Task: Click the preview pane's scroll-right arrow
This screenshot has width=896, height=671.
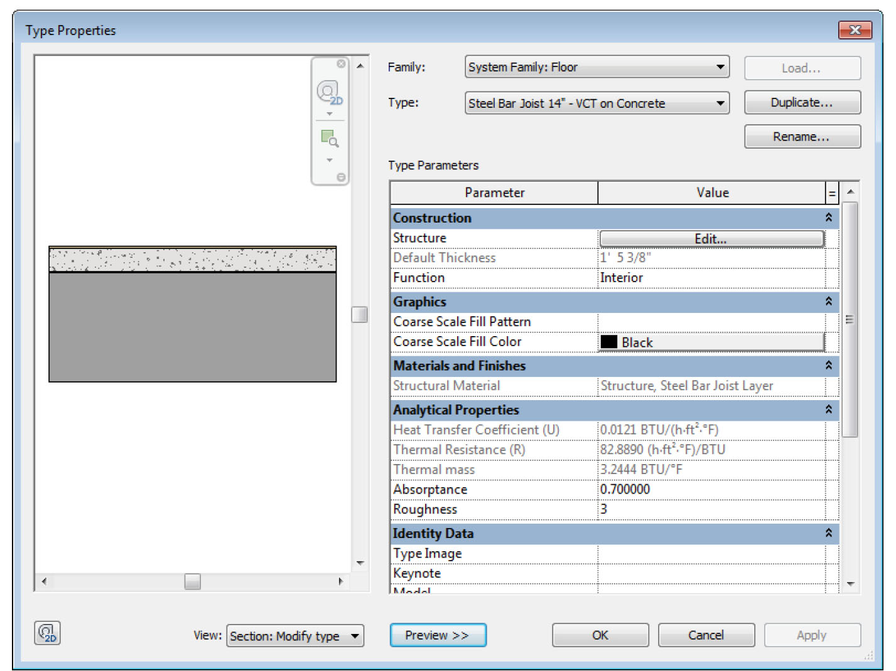Action: (340, 581)
